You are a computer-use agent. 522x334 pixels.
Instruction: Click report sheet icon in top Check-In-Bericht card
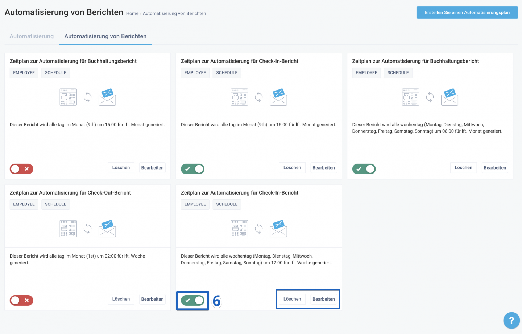click(239, 97)
